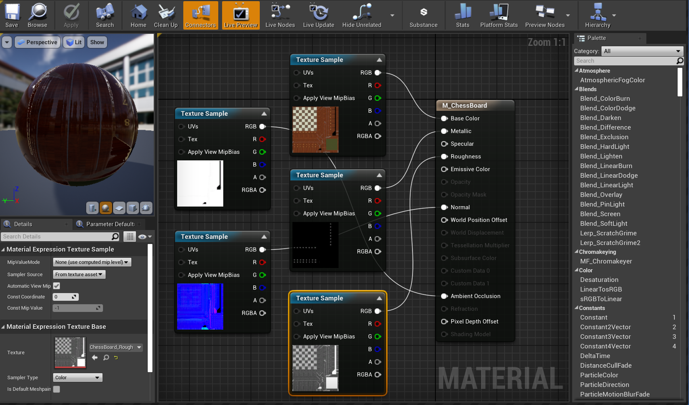Toggle property matrix grid view icon
The width and height of the screenshot is (689, 405).
coord(130,237)
